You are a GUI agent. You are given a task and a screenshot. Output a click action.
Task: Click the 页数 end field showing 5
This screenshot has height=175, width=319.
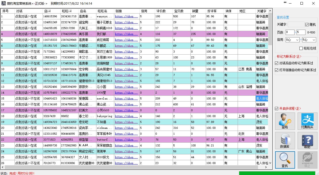[x=301, y=32]
